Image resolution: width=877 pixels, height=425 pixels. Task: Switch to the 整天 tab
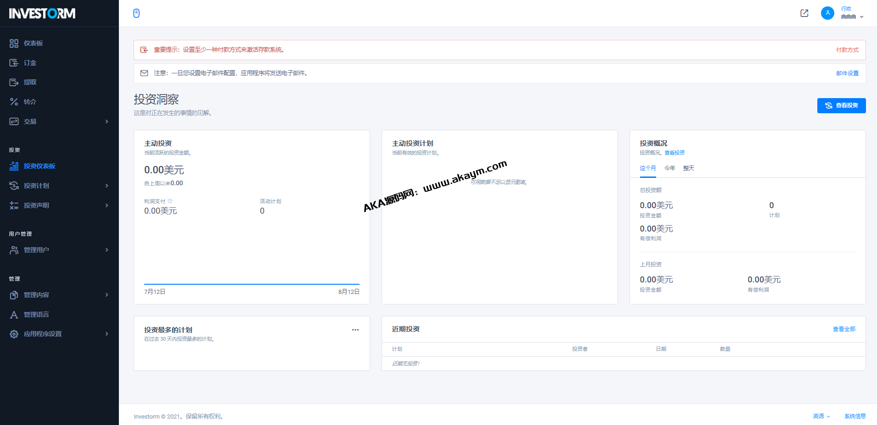click(688, 168)
